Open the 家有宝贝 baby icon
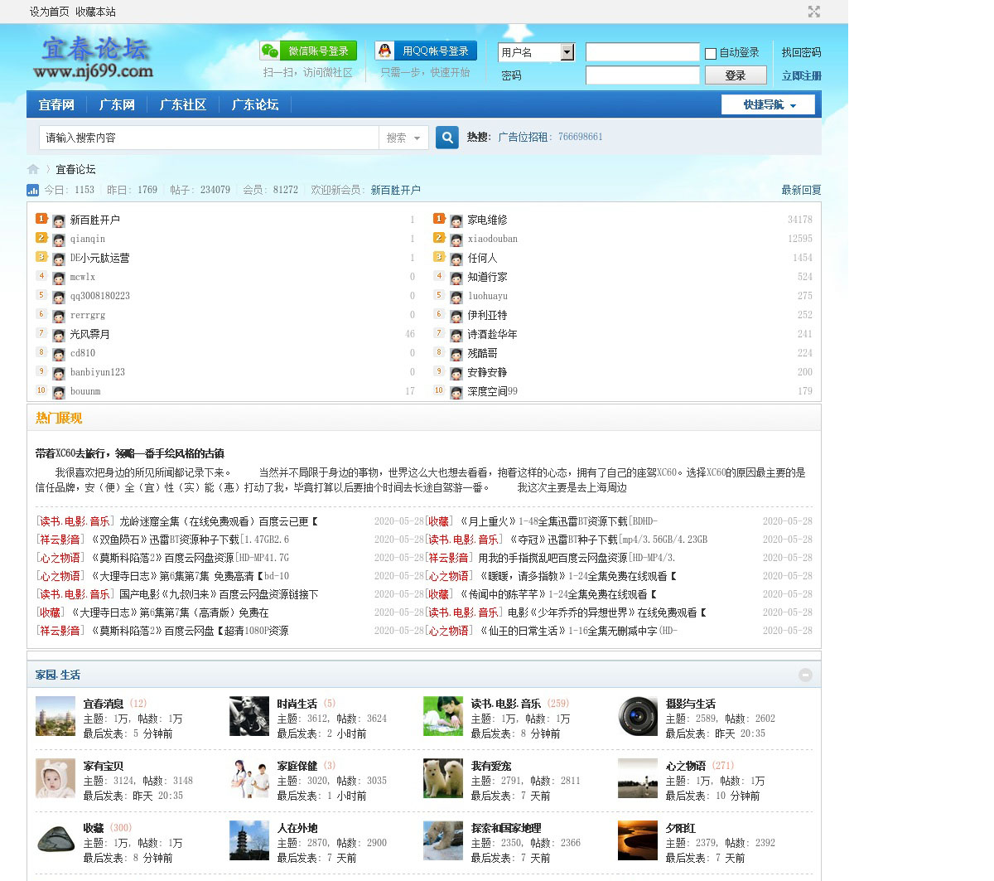994x881 pixels. [x=55, y=779]
